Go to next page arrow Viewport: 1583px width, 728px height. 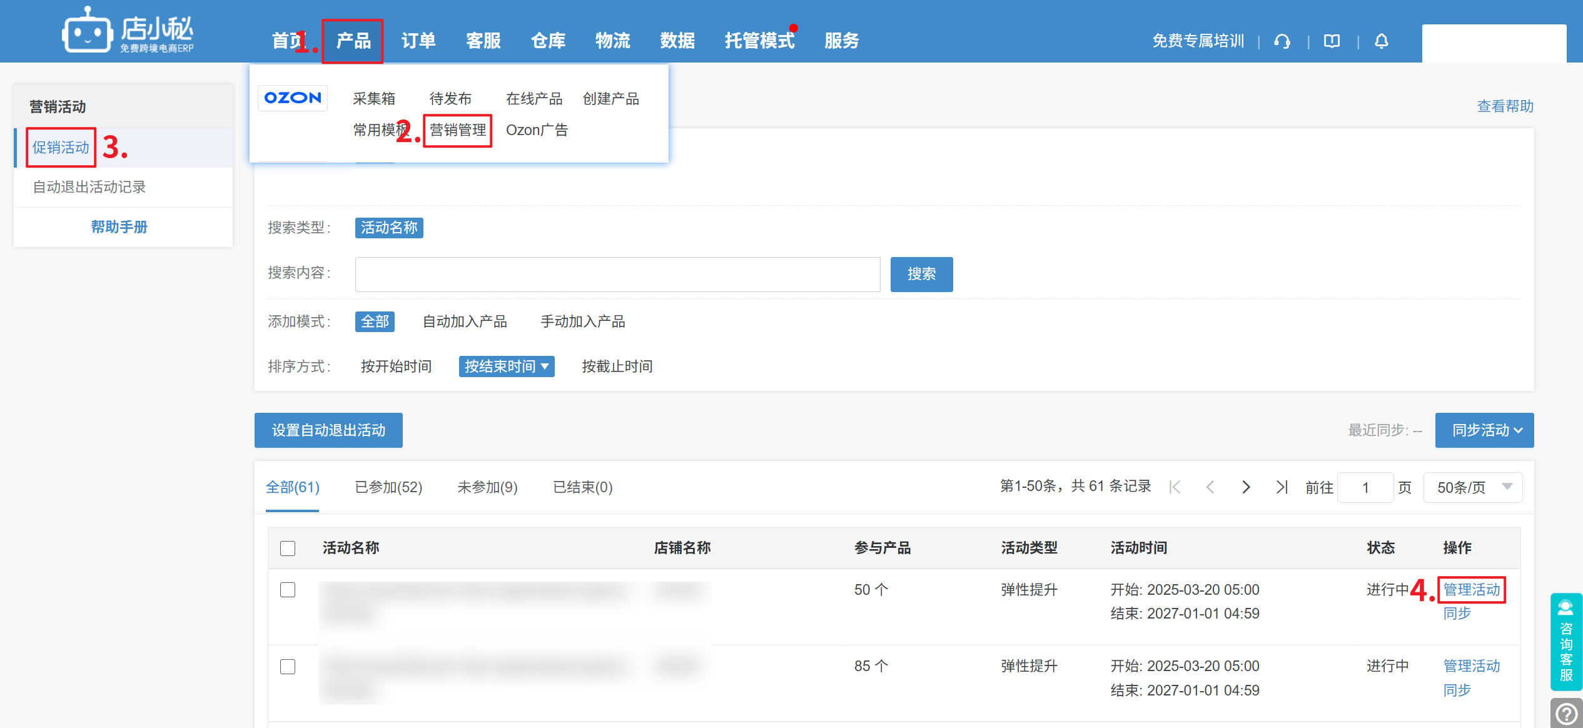[1246, 487]
